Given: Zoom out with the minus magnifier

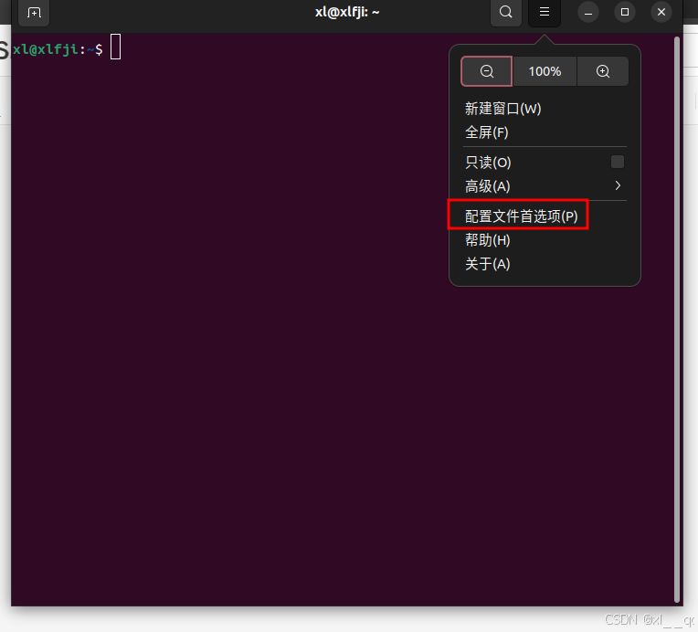Looking at the screenshot, I should (x=487, y=71).
